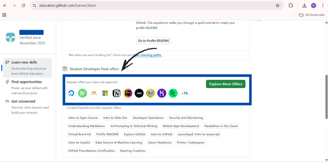The width and height of the screenshot is (328, 162).
Task: Click the browser back arrow
Action: click(5, 5)
